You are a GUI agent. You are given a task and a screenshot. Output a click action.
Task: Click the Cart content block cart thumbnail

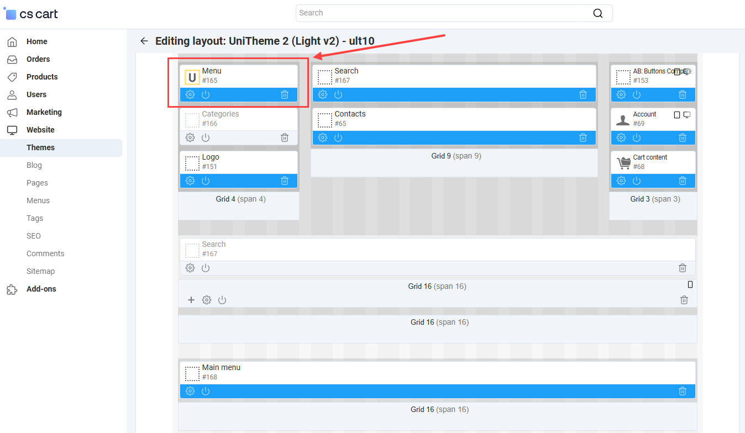point(623,162)
